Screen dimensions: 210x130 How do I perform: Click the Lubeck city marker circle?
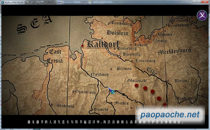coord(131,45)
